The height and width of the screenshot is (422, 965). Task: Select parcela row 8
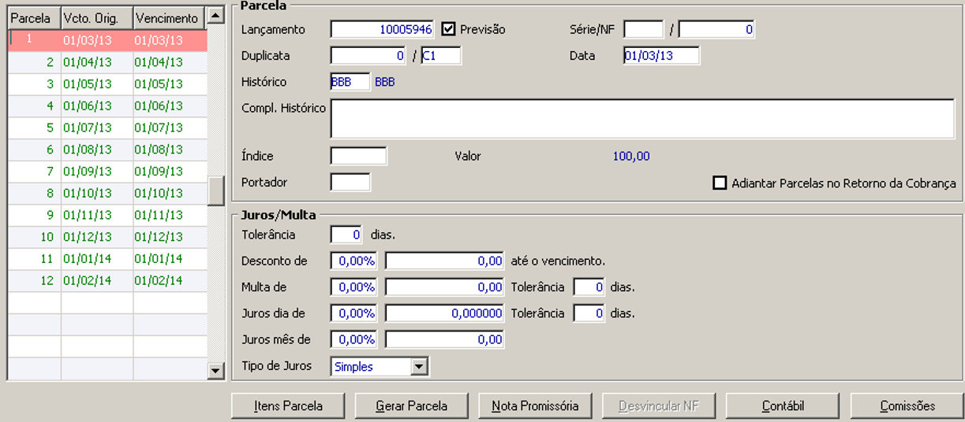(107, 194)
